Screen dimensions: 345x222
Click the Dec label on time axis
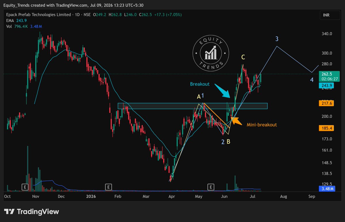[x=61, y=197]
